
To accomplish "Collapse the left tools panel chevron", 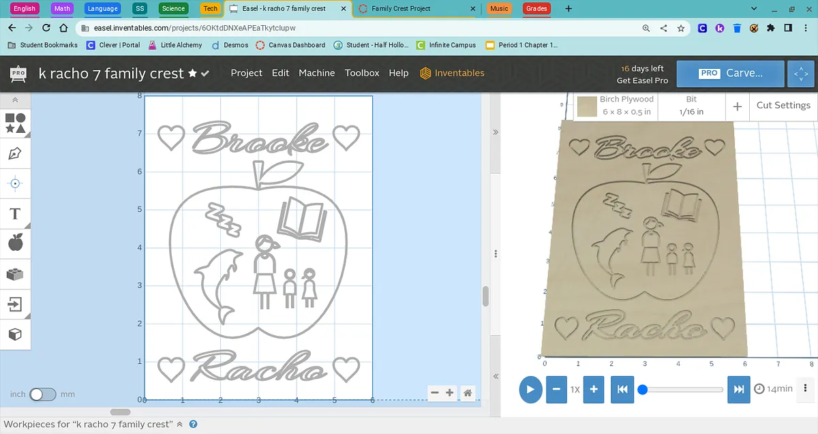I will [x=15, y=100].
